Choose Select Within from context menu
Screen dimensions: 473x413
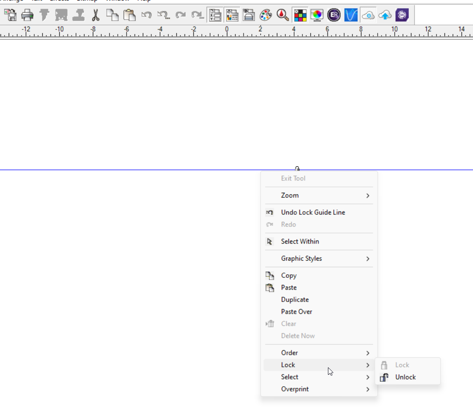point(319,241)
